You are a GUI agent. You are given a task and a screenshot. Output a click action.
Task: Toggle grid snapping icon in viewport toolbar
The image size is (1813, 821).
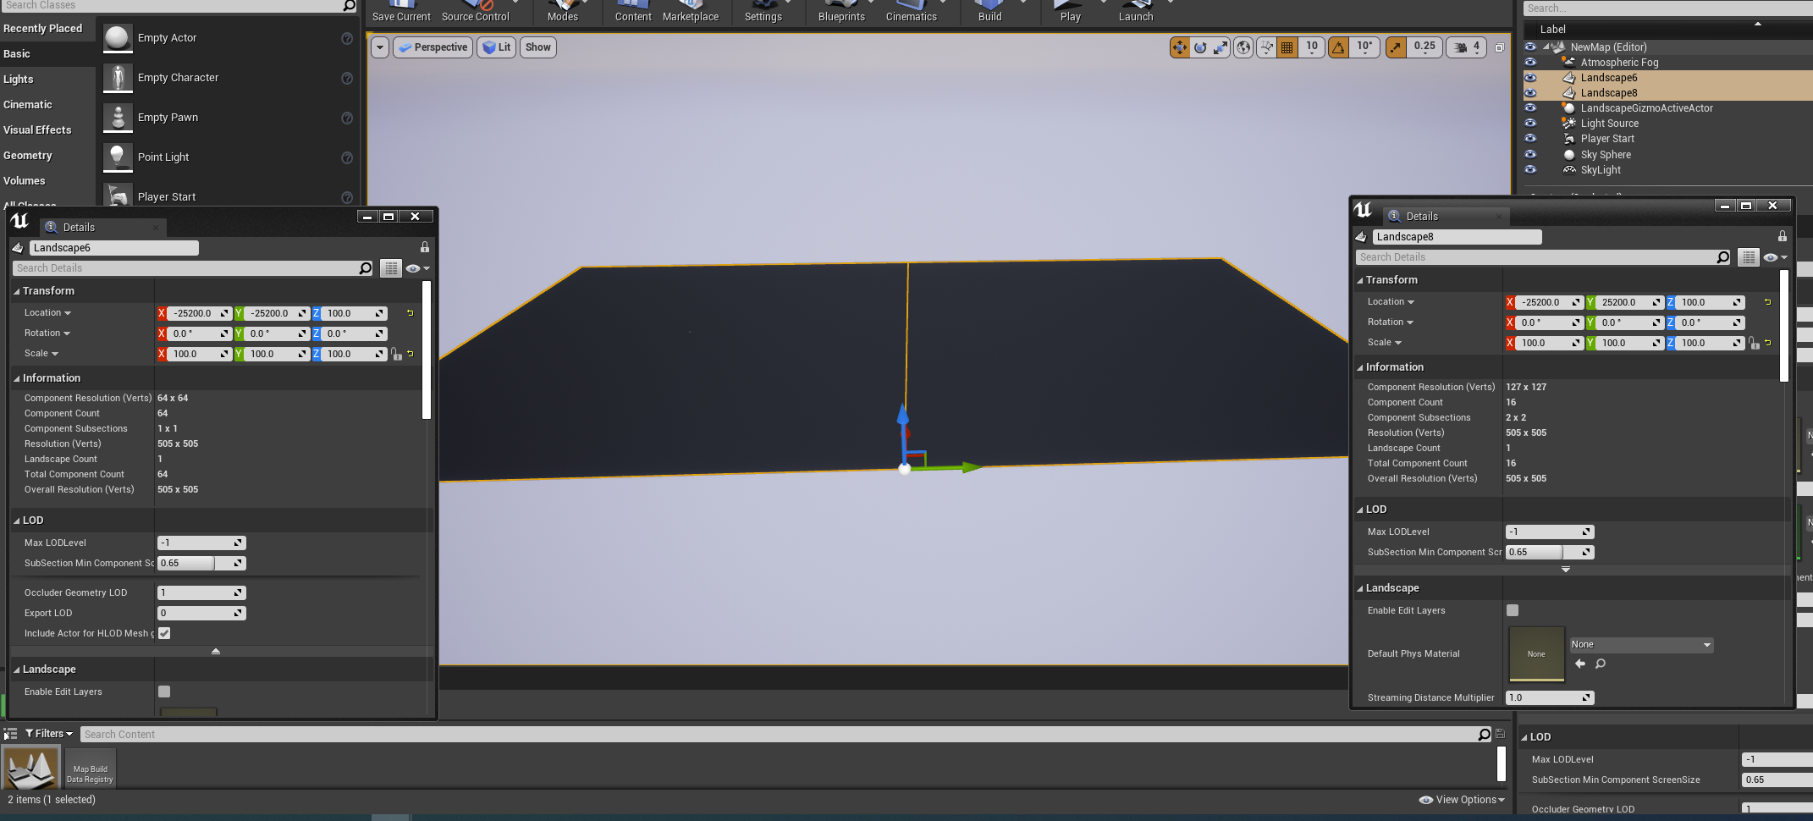coord(1287,47)
